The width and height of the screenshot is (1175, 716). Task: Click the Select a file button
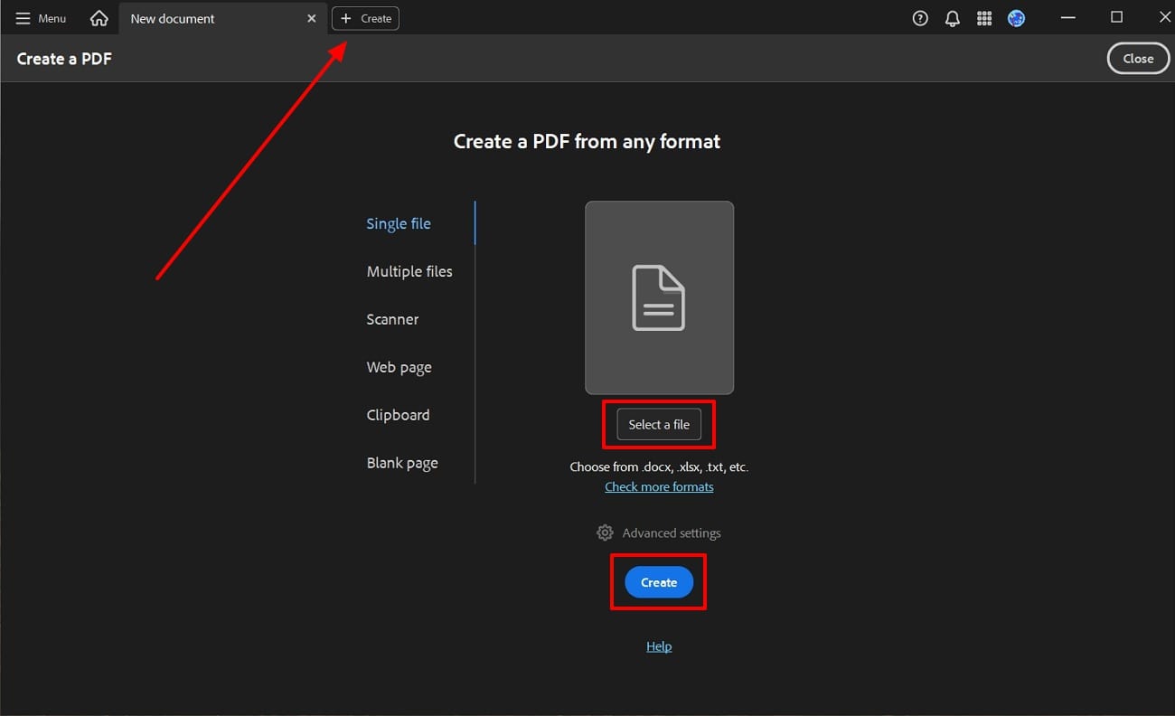[659, 424]
